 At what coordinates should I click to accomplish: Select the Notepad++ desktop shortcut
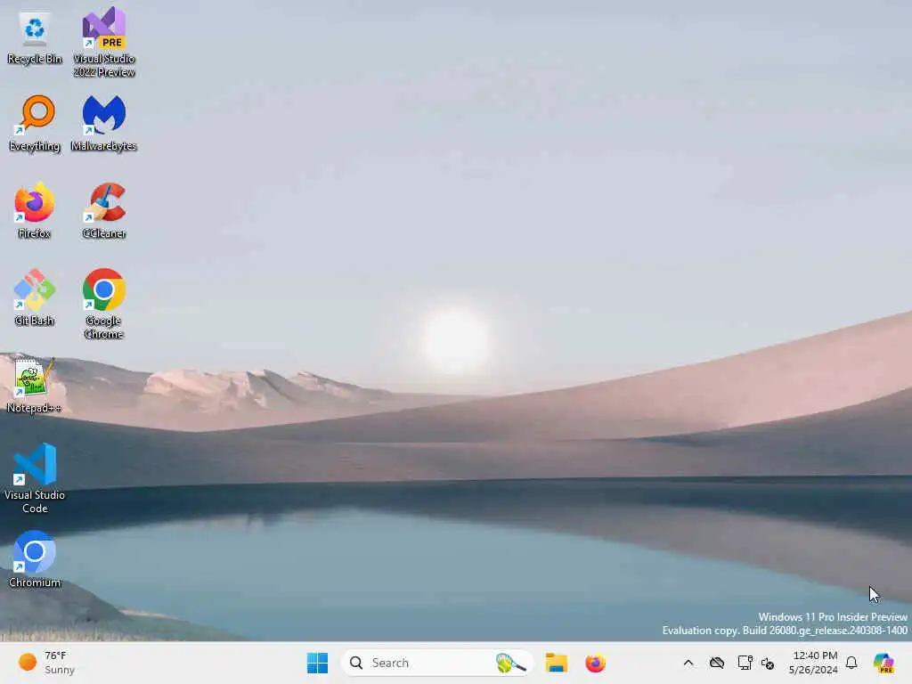(35, 386)
